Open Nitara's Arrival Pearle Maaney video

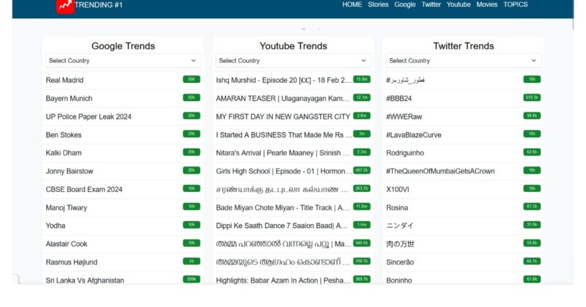[283, 153]
